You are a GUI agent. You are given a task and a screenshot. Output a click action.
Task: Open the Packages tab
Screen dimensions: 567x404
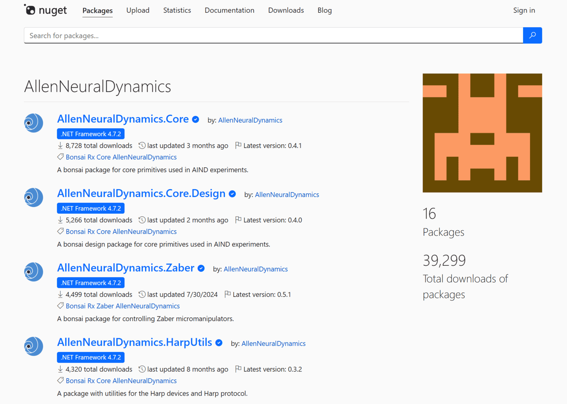[98, 10]
